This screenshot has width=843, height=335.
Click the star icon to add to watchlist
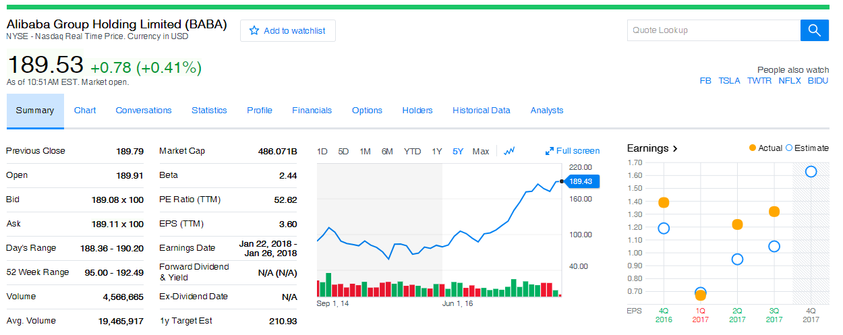click(x=254, y=30)
